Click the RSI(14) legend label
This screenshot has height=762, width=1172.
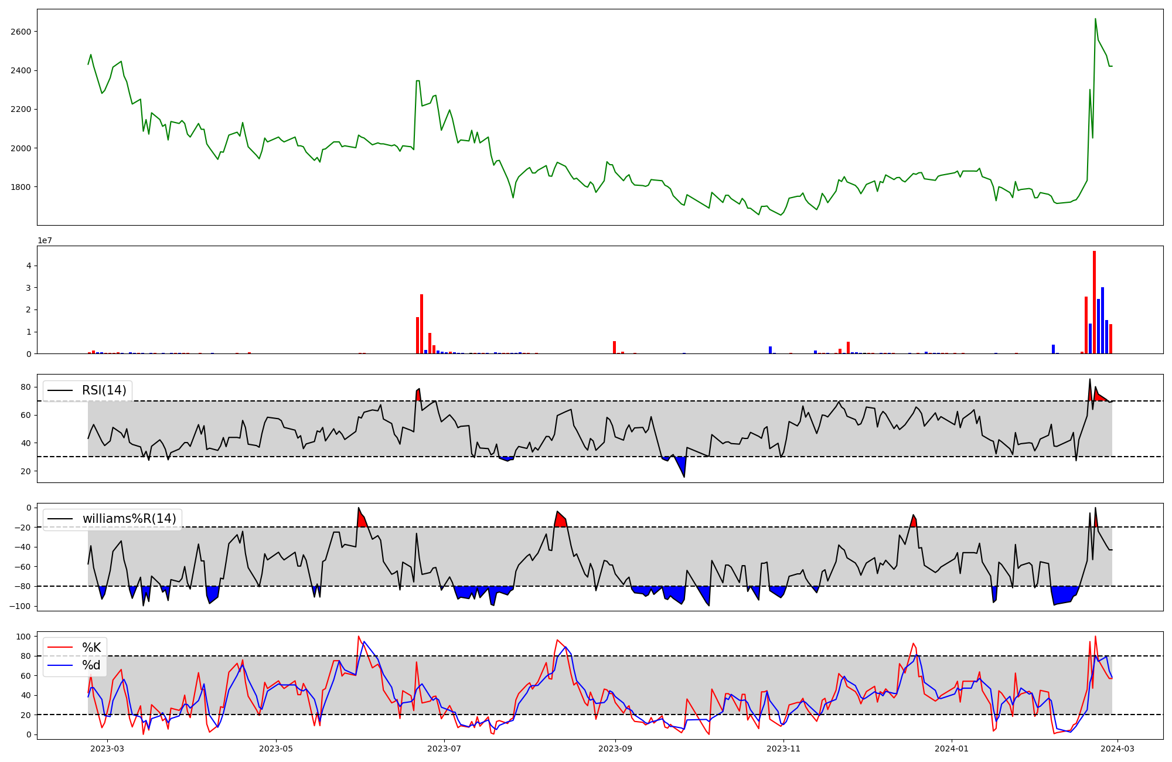pyautogui.click(x=104, y=390)
